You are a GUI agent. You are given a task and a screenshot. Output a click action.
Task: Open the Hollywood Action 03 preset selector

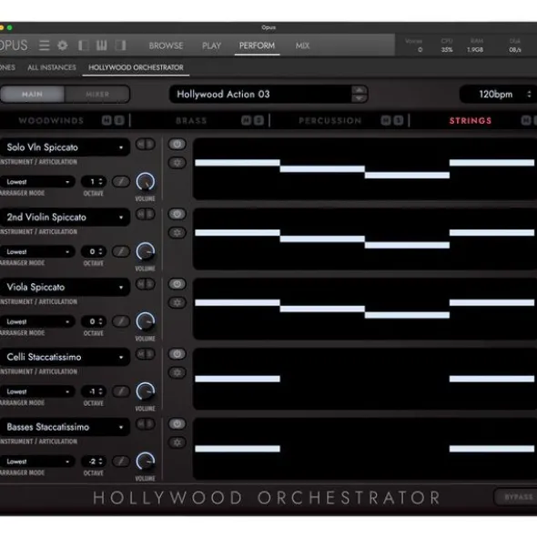260,94
